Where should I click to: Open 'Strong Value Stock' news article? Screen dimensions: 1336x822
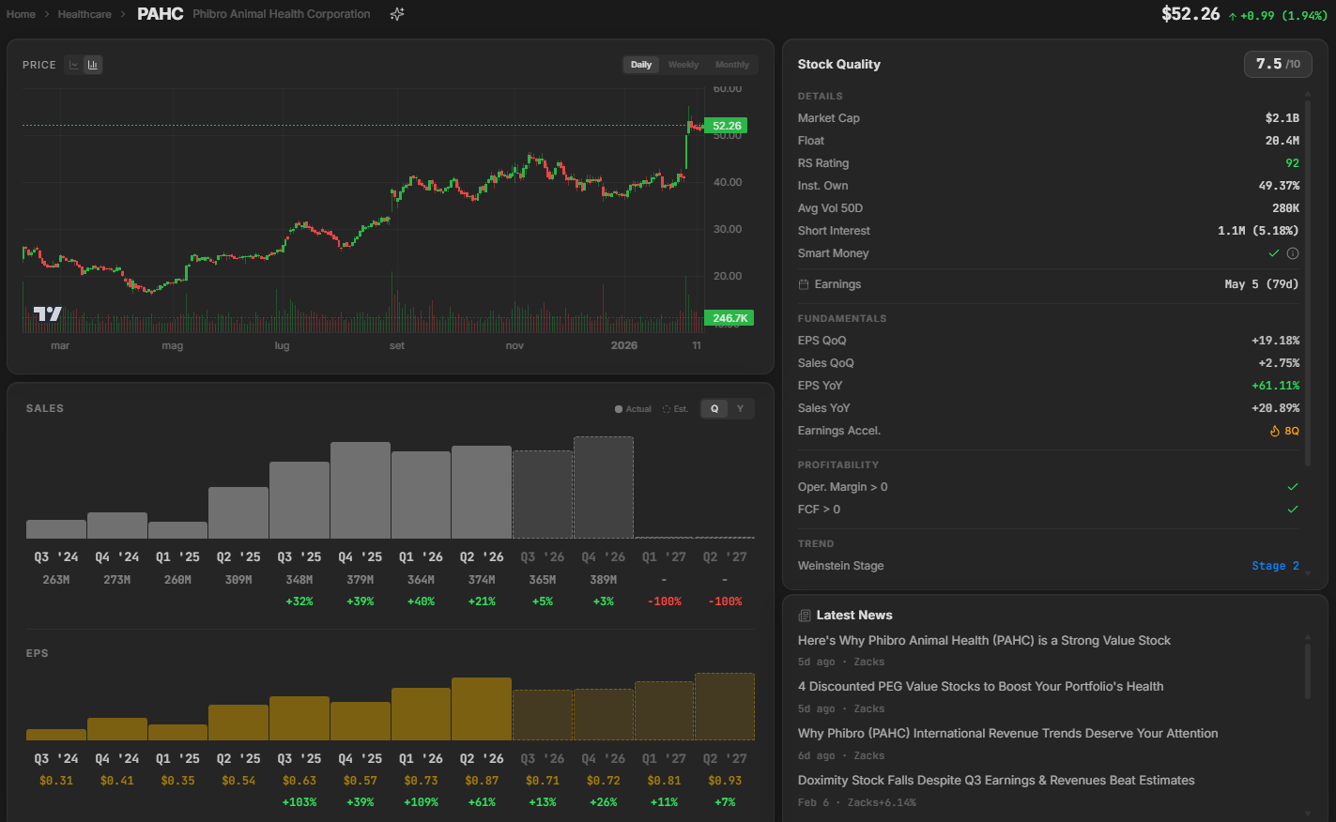tap(984, 641)
